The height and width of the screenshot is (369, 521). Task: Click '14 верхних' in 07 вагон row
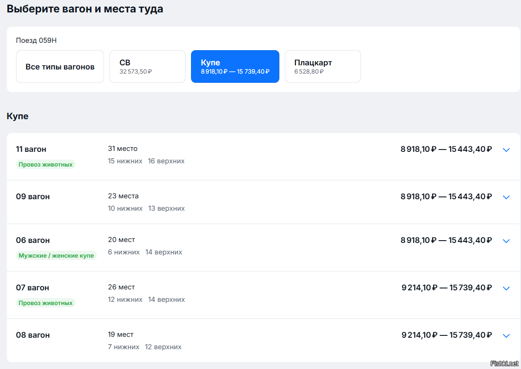pos(167,300)
